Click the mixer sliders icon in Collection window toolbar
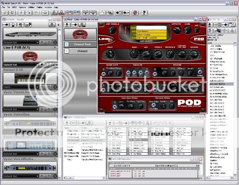Screen dimensions: 239x185 (75, 123)
